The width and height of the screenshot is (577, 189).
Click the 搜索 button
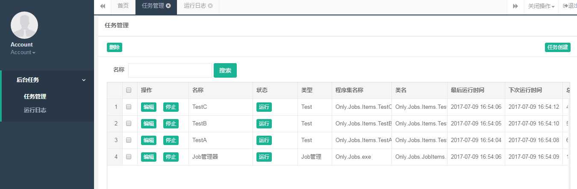point(225,70)
